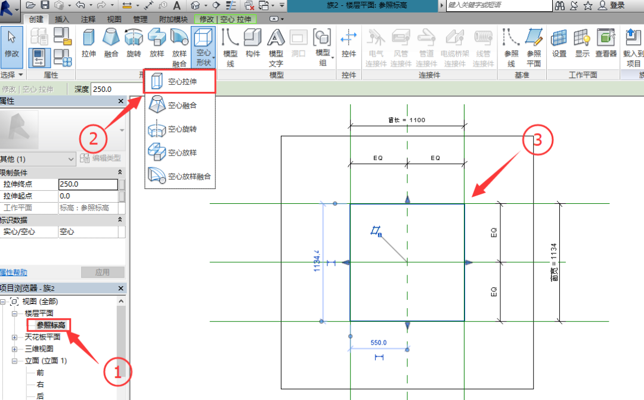Open the 查看器 work plane viewer
This screenshot has width=644, height=400.
(606, 43)
